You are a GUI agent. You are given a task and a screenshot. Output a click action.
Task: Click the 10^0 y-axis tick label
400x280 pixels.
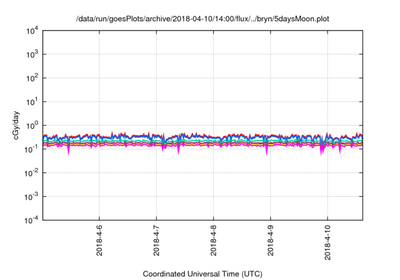coord(31,125)
